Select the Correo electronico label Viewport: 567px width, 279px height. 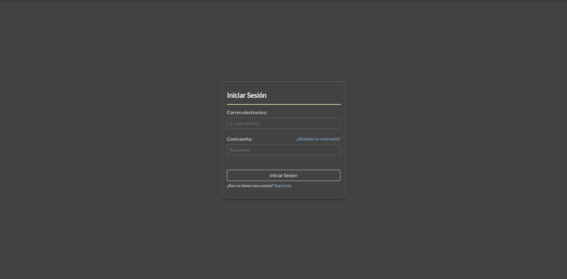[x=247, y=112]
